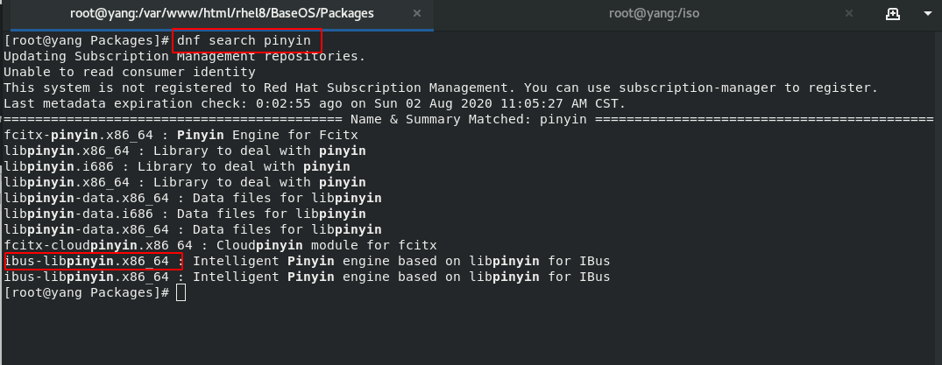Close the root@yang:/iso tab
Image resolution: width=942 pixels, height=365 pixels.
849,13
